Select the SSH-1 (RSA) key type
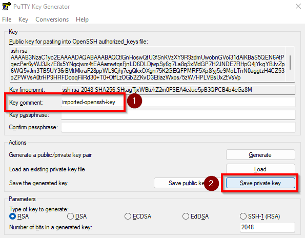305x238 pixels. [260, 216]
